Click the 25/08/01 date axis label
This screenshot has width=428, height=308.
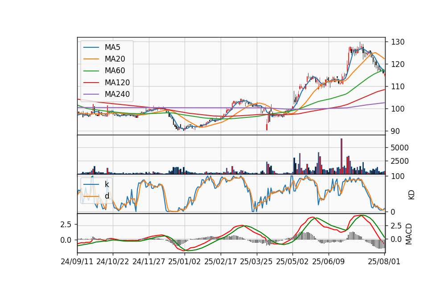pyautogui.click(x=384, y=262)
